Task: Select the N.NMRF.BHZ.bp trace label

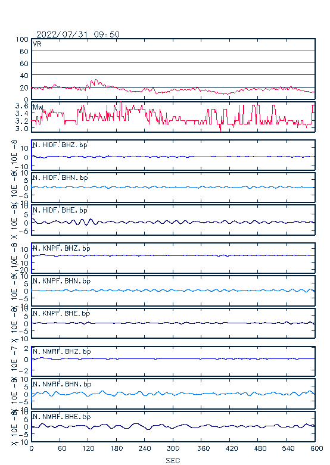Action: click(x=62, y=351)
